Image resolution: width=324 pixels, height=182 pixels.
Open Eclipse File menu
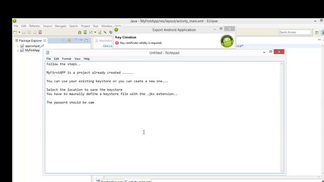click(x=16, y=26)
